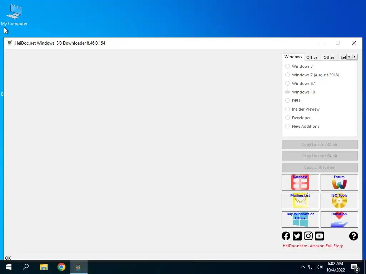Open the volume tray icon

(x=320, y=267)
